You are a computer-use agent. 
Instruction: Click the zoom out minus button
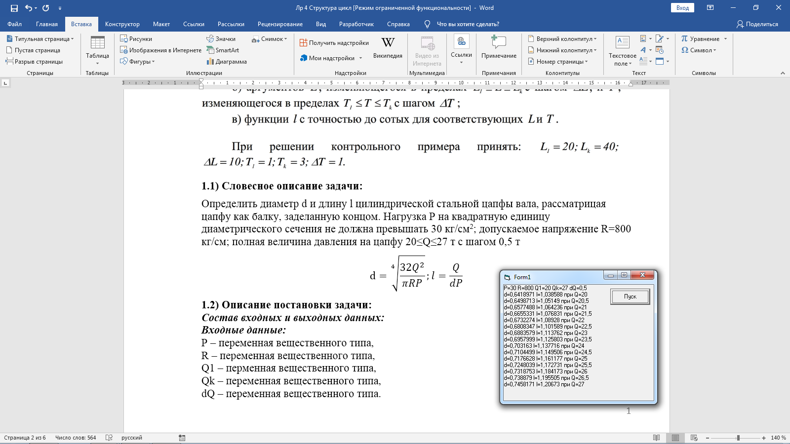708,438
